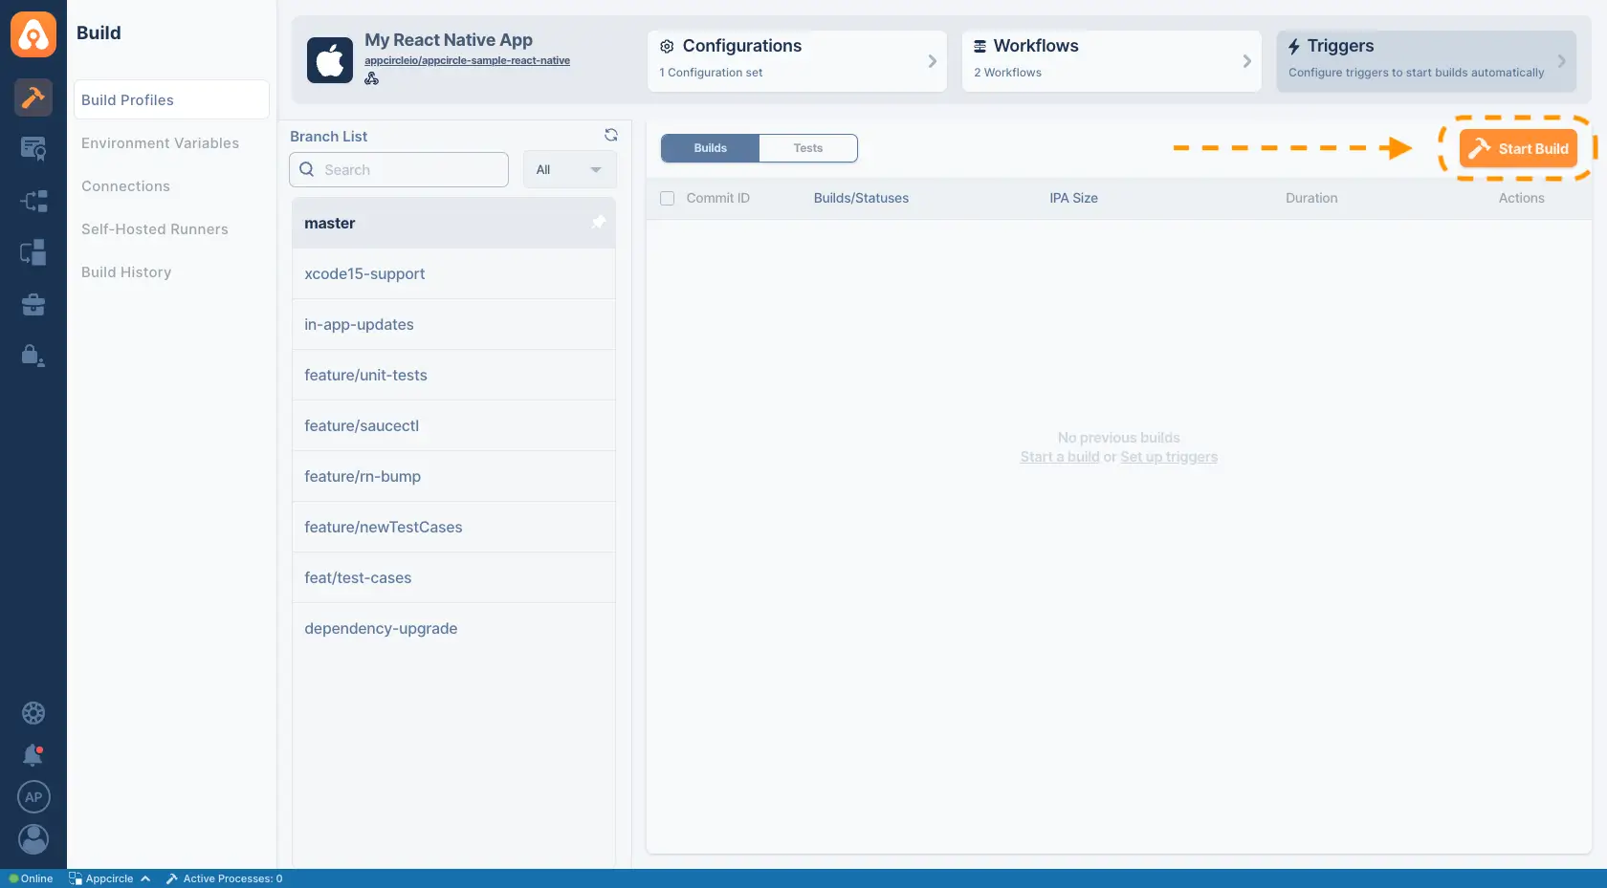
Task: Open Environment Variables menu item
Action: point(161,143)
